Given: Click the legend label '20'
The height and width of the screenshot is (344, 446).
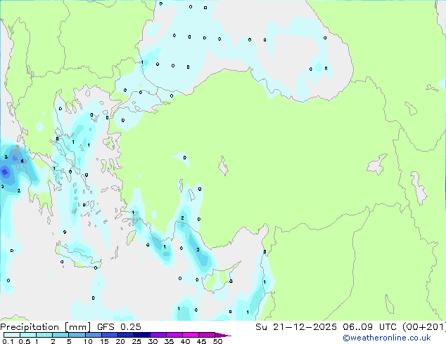Looking at the screenshot, I should (120, 341).
